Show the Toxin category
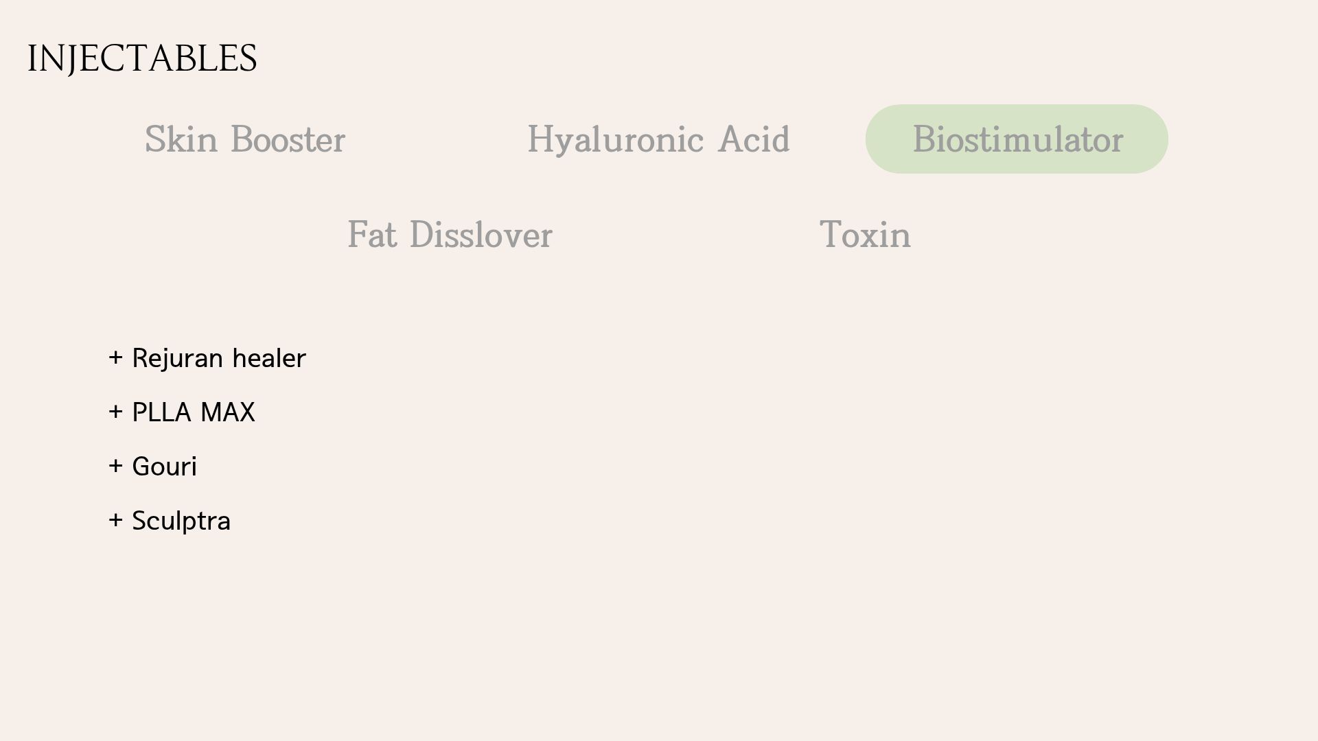This screenshot has width=1318, height=741. 865,235
